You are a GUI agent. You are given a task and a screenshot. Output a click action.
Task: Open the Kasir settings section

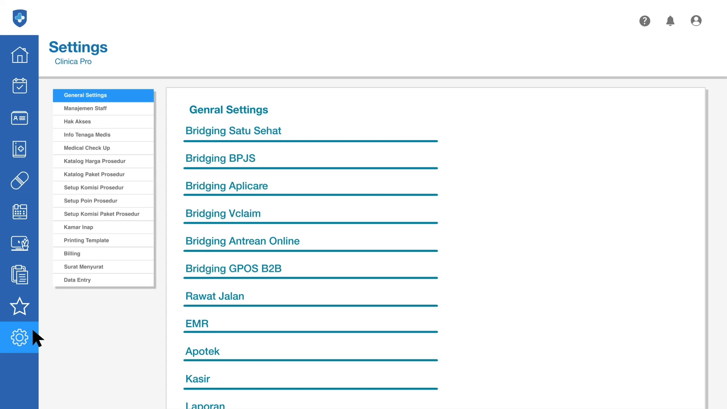198,379
